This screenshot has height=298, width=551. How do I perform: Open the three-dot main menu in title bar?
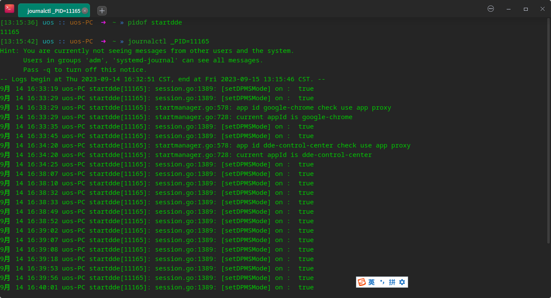click(491, 9)
